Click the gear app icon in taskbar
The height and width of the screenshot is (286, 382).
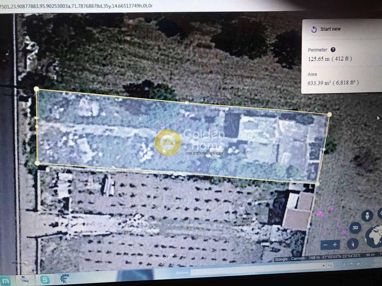point(64,279)
